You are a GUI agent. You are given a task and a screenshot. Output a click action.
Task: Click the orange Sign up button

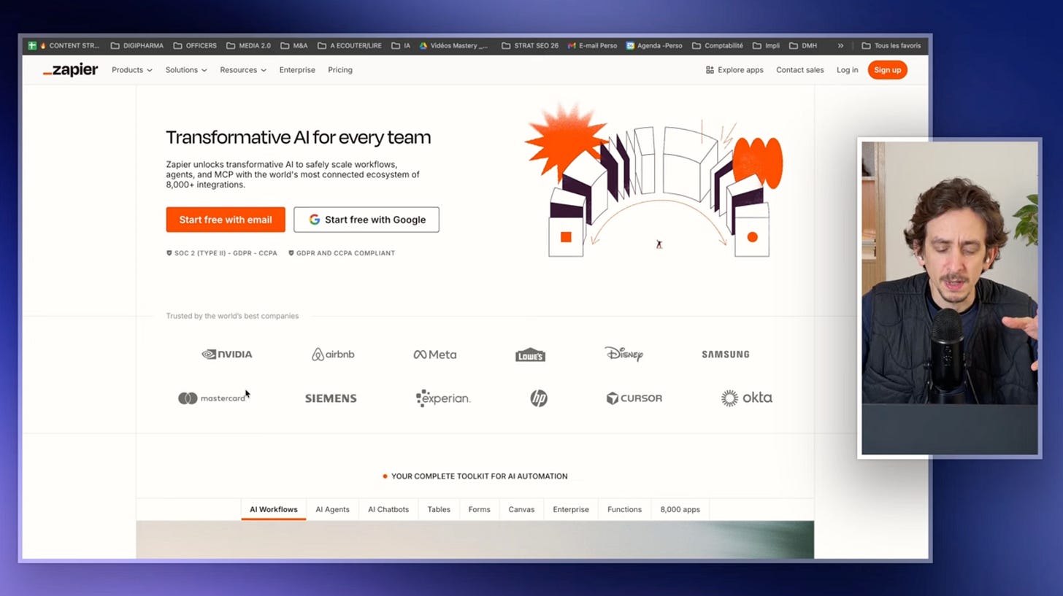click(887, 70)
